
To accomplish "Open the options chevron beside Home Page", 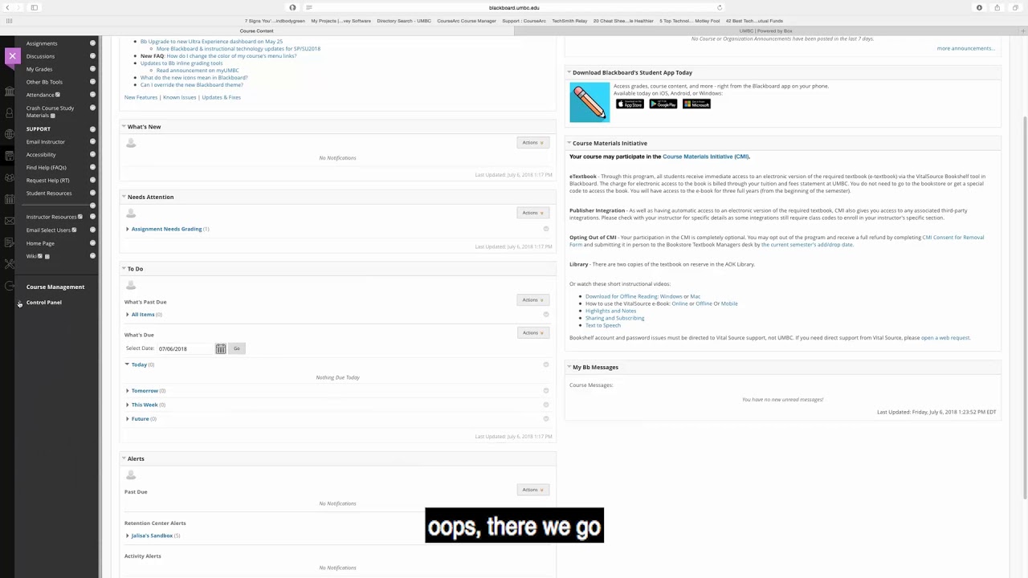I will click(x=92, y=243).
